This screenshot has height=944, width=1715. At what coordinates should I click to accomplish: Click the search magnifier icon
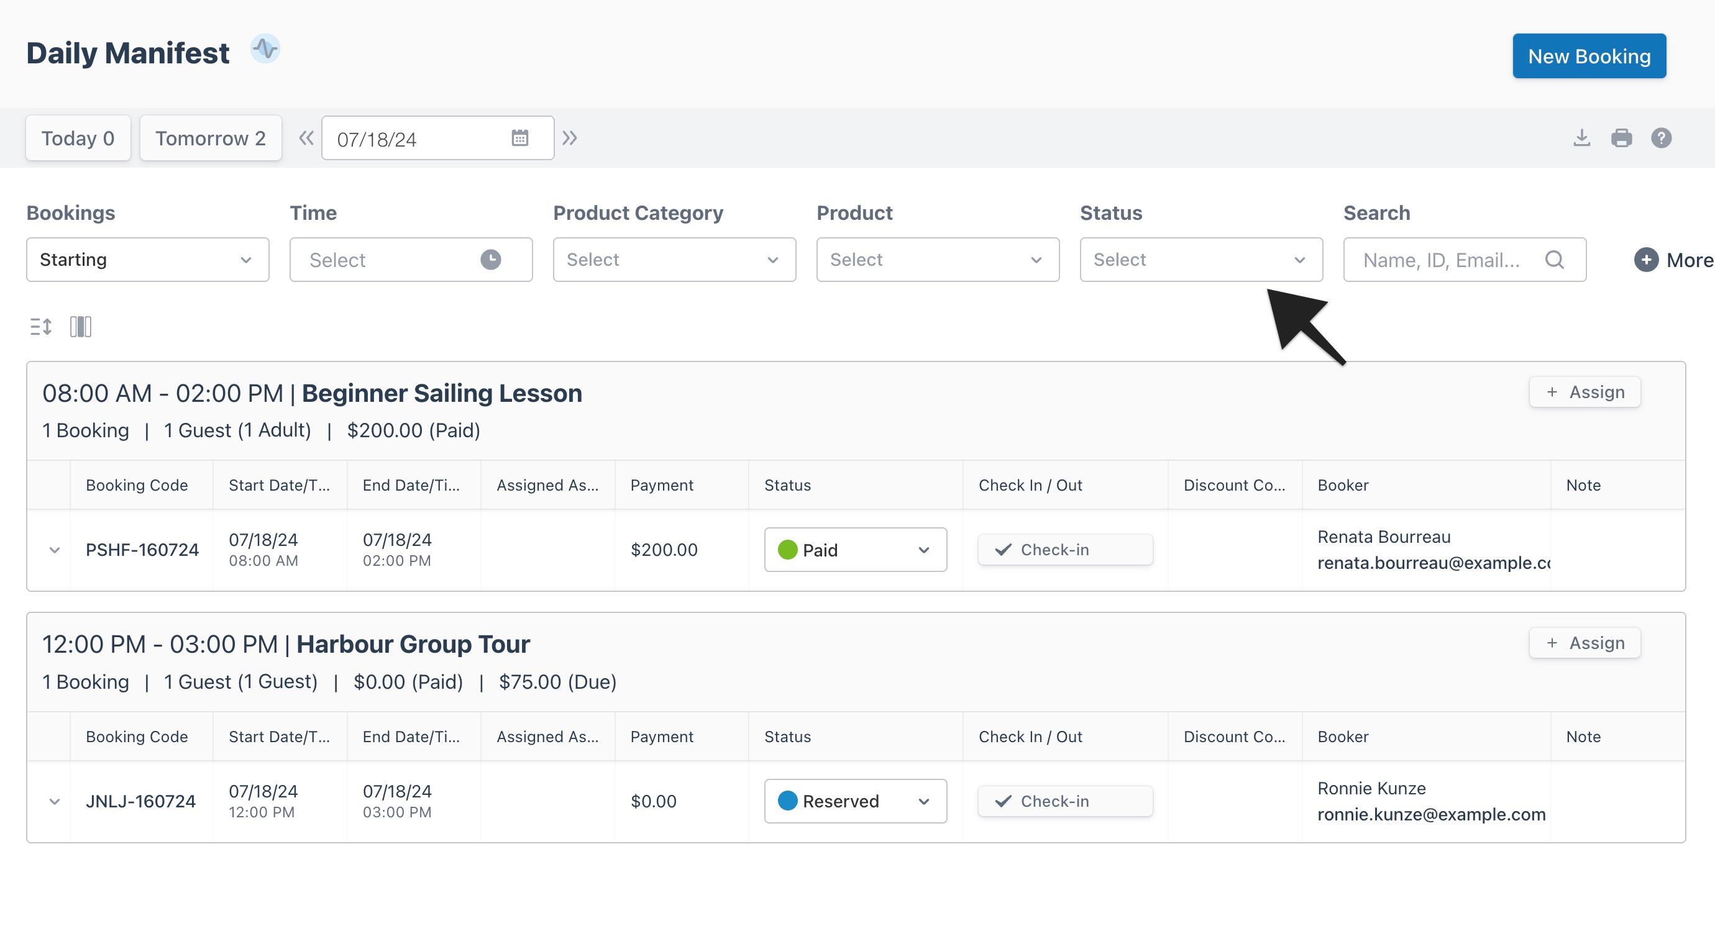click(1554, 260)
